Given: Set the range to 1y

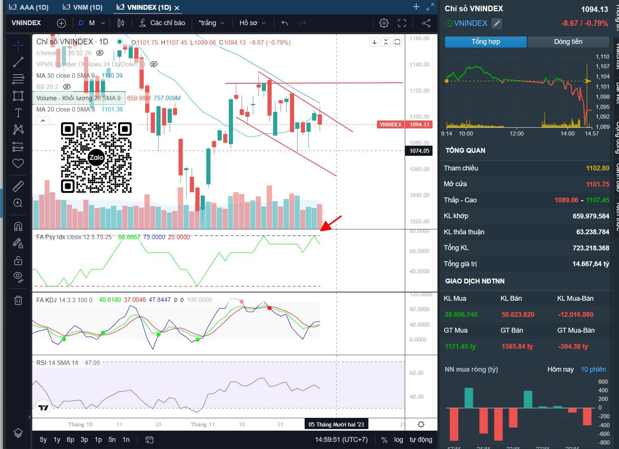Looking at the screenshot, I should tap(57, 440).
